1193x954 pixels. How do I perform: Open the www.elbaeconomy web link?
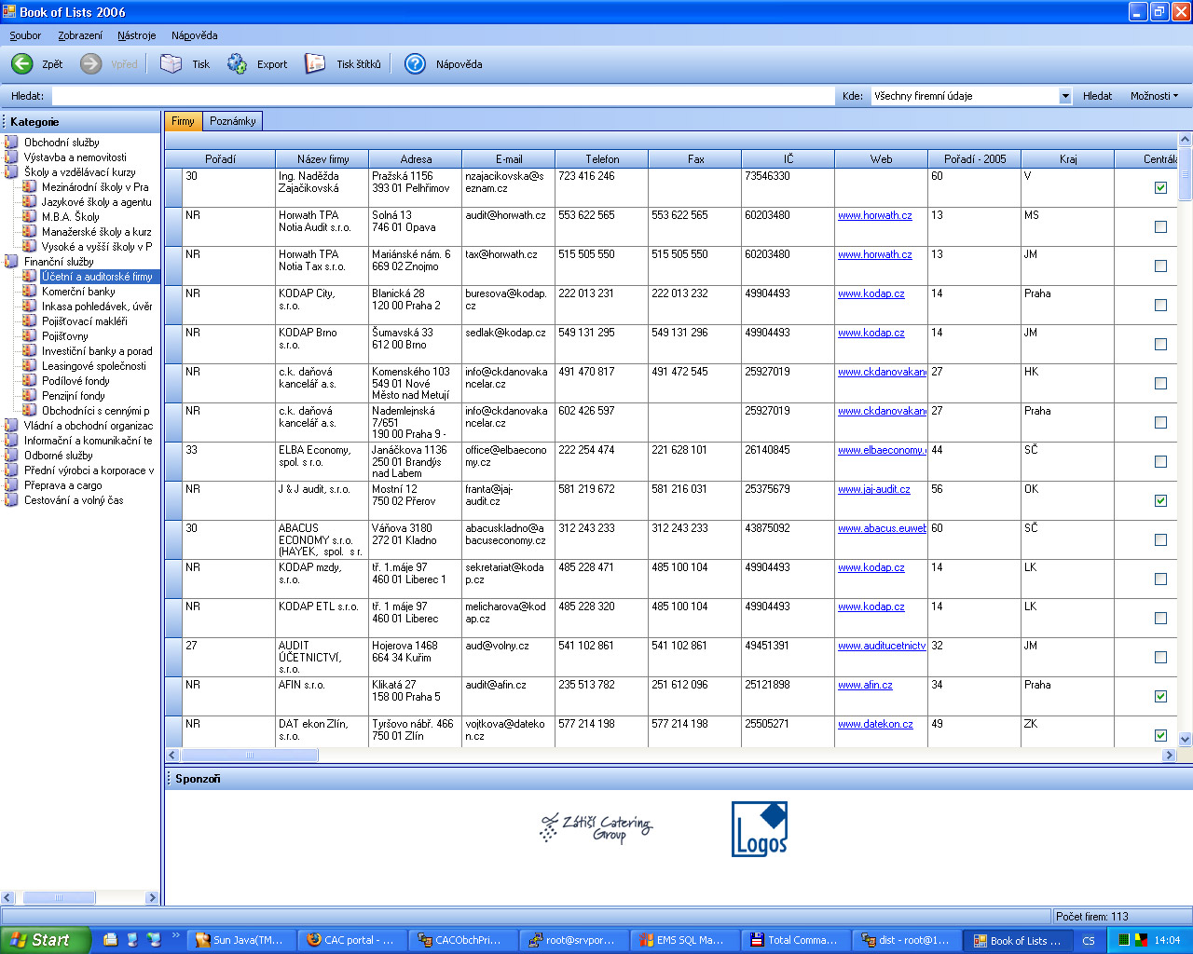tap(882, 450)
